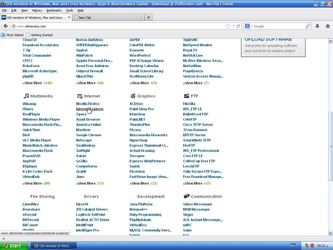Image resolution: width=333 pixels, height=250 pixels.
Task: Open the Google search engine dropdown
Action: click(249, 26)
